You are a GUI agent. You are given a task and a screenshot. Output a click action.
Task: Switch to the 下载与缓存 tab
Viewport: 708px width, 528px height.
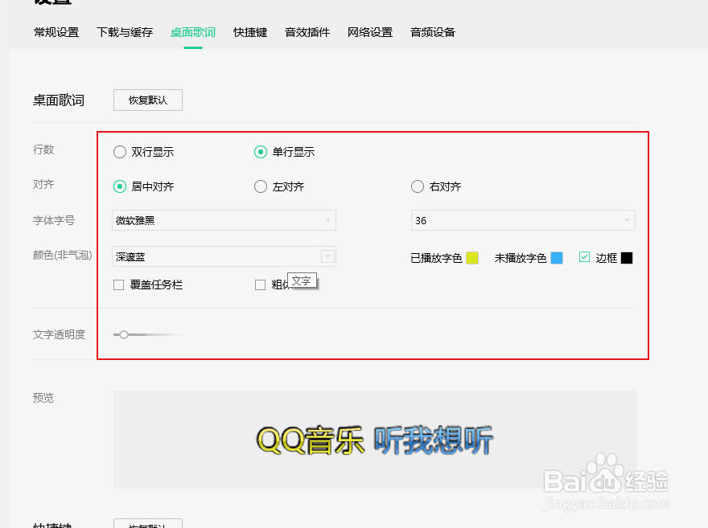125,32
